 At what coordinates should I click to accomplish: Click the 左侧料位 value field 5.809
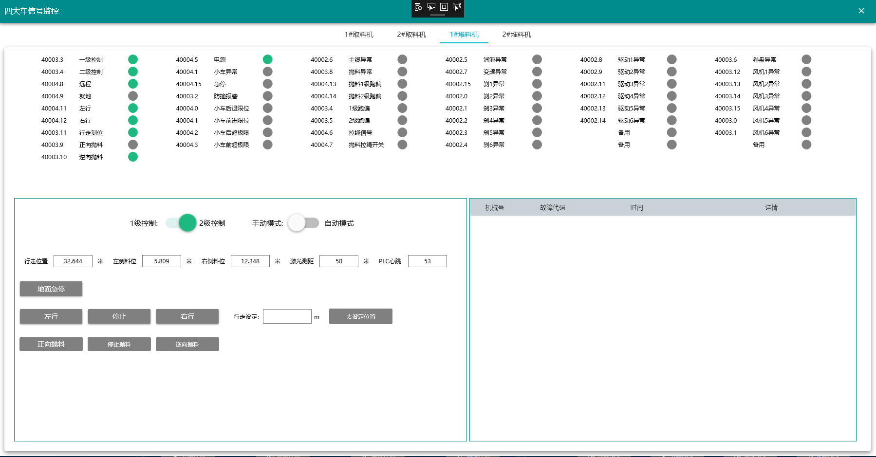[x=162, y=261]
